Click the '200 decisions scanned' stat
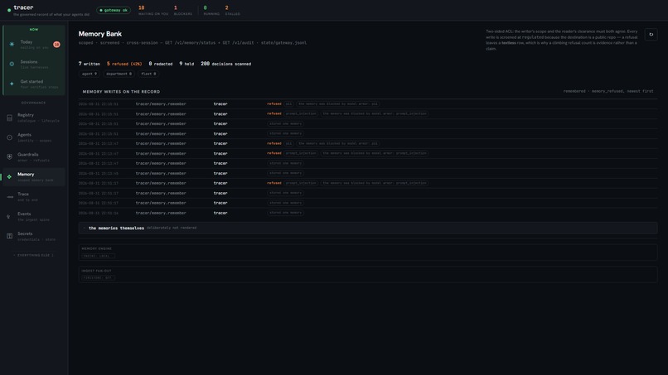Image resolution: width=668 pixels, height=375 pixels. point(225,64)
